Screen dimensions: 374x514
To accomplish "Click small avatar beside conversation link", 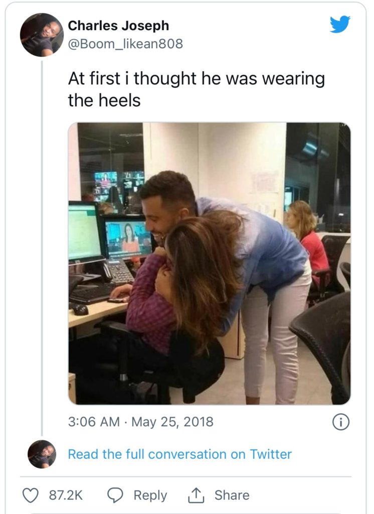I will 42,454.
